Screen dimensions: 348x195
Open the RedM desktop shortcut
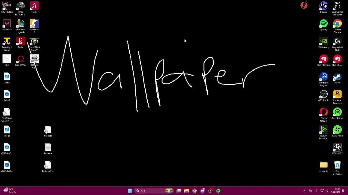[21, 43]
